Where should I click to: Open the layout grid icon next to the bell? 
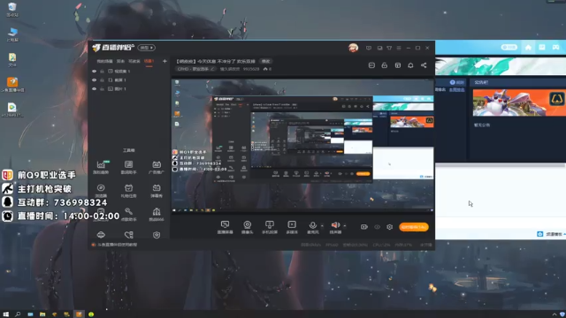pos(398,65)
